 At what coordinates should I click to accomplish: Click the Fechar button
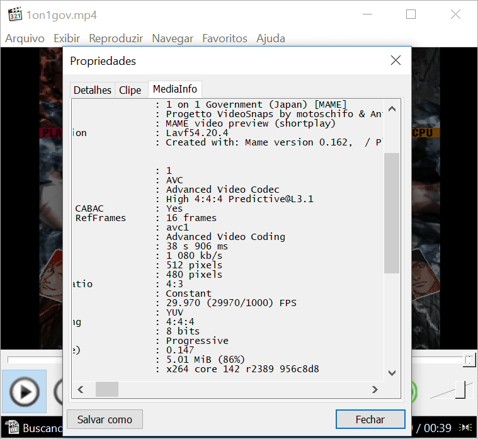coord(370,419)
